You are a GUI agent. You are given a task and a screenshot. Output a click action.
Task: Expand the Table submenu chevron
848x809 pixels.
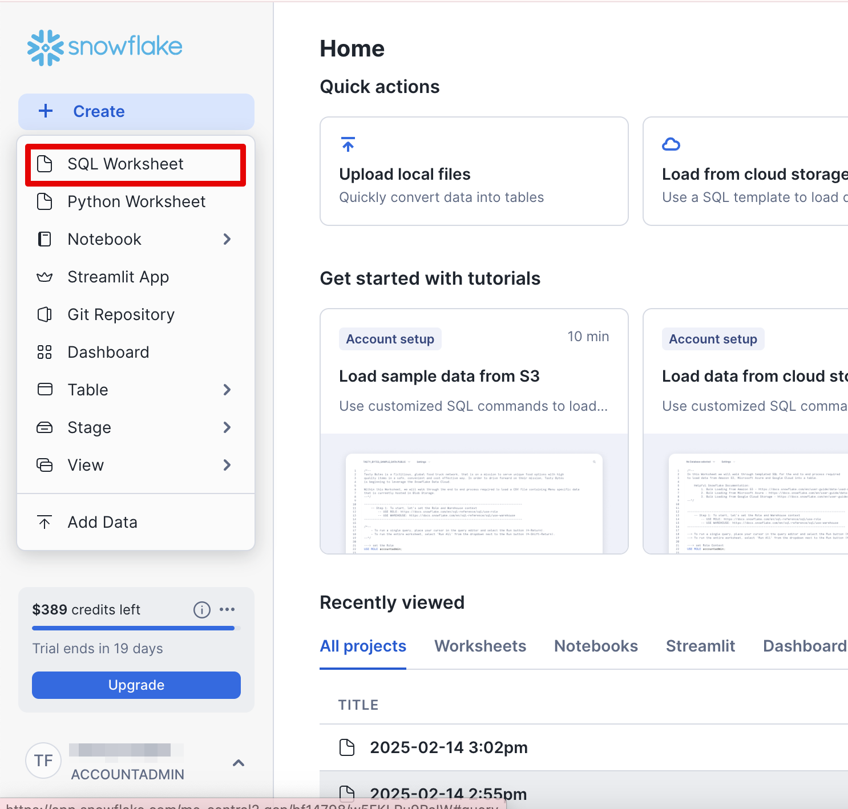click(x=227, y=390)
